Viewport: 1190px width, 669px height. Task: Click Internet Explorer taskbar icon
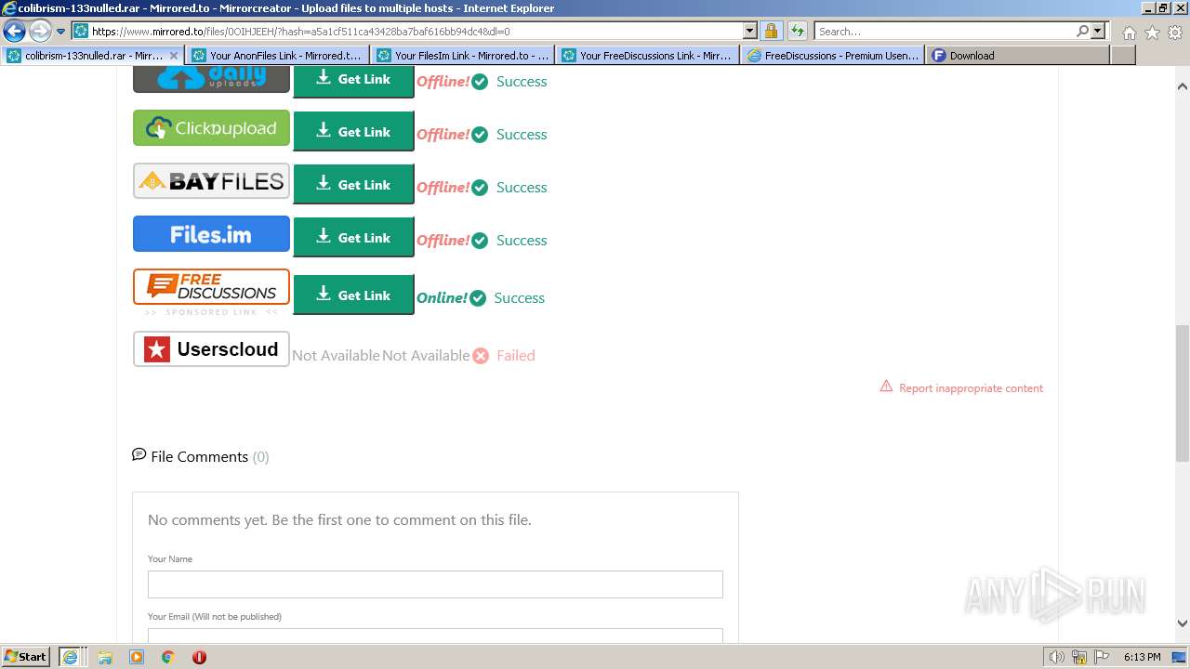pos(70,657)
